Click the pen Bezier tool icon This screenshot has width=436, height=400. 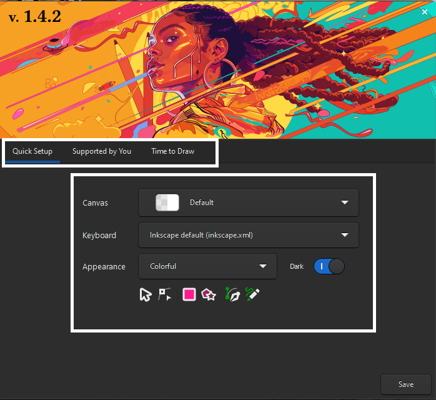(x=232, y=294)
